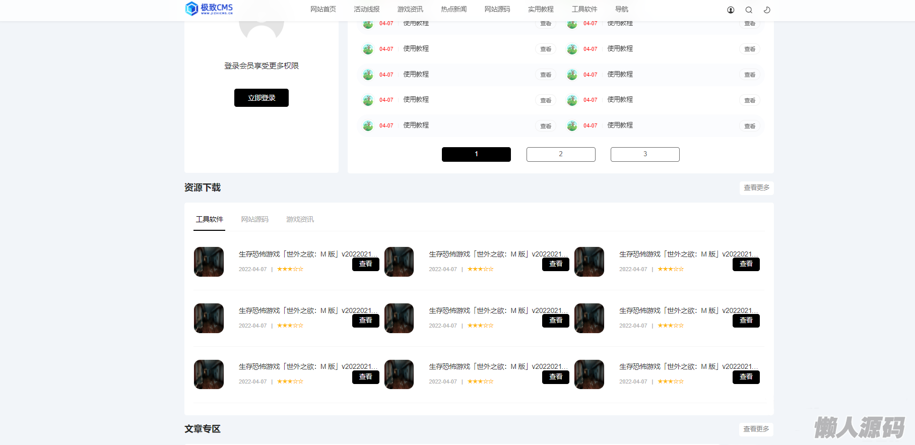Open the thumbnail of the top-left resource card
The width and height of the screenshot is (915, 445).
click(209, 262)
